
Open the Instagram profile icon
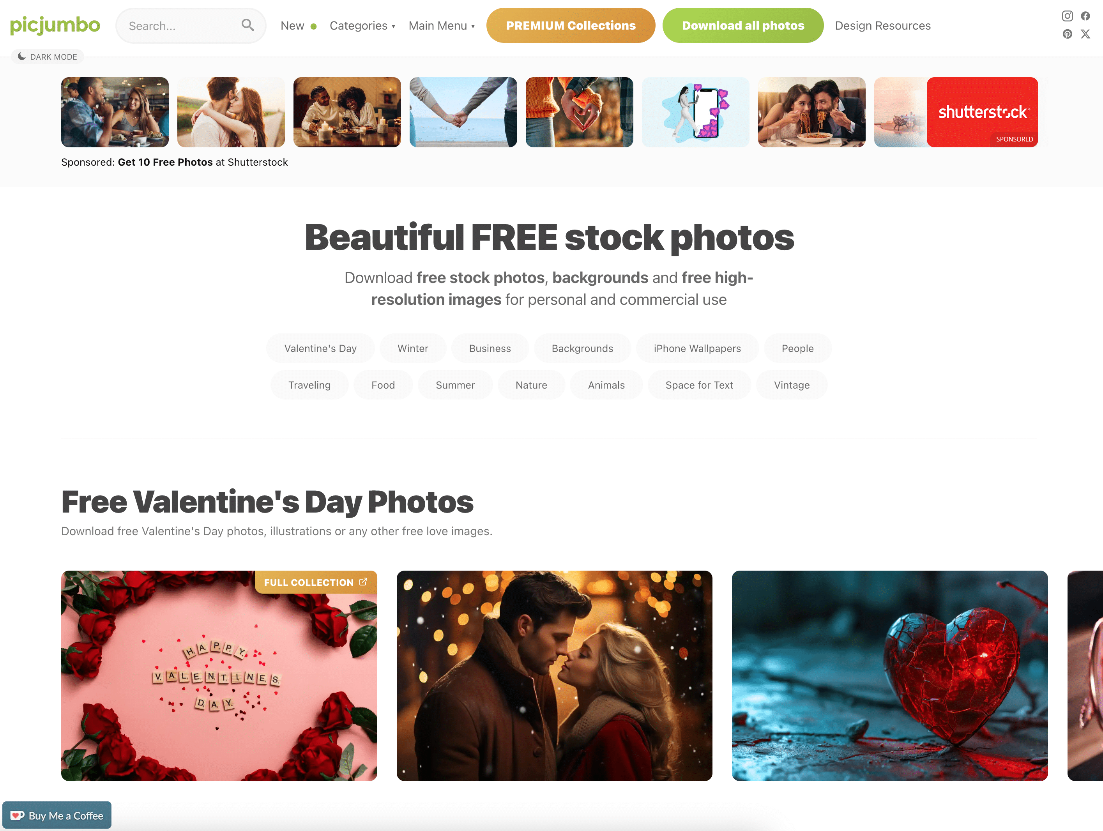coord(1067,16)
